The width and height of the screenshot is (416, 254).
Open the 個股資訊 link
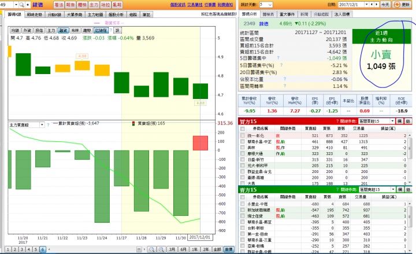coord(178,5)
